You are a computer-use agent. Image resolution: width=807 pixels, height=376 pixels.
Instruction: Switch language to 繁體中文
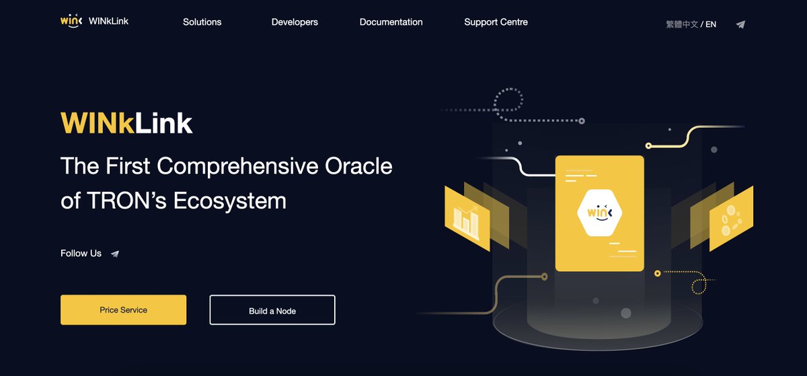click(x=682, y=24)
